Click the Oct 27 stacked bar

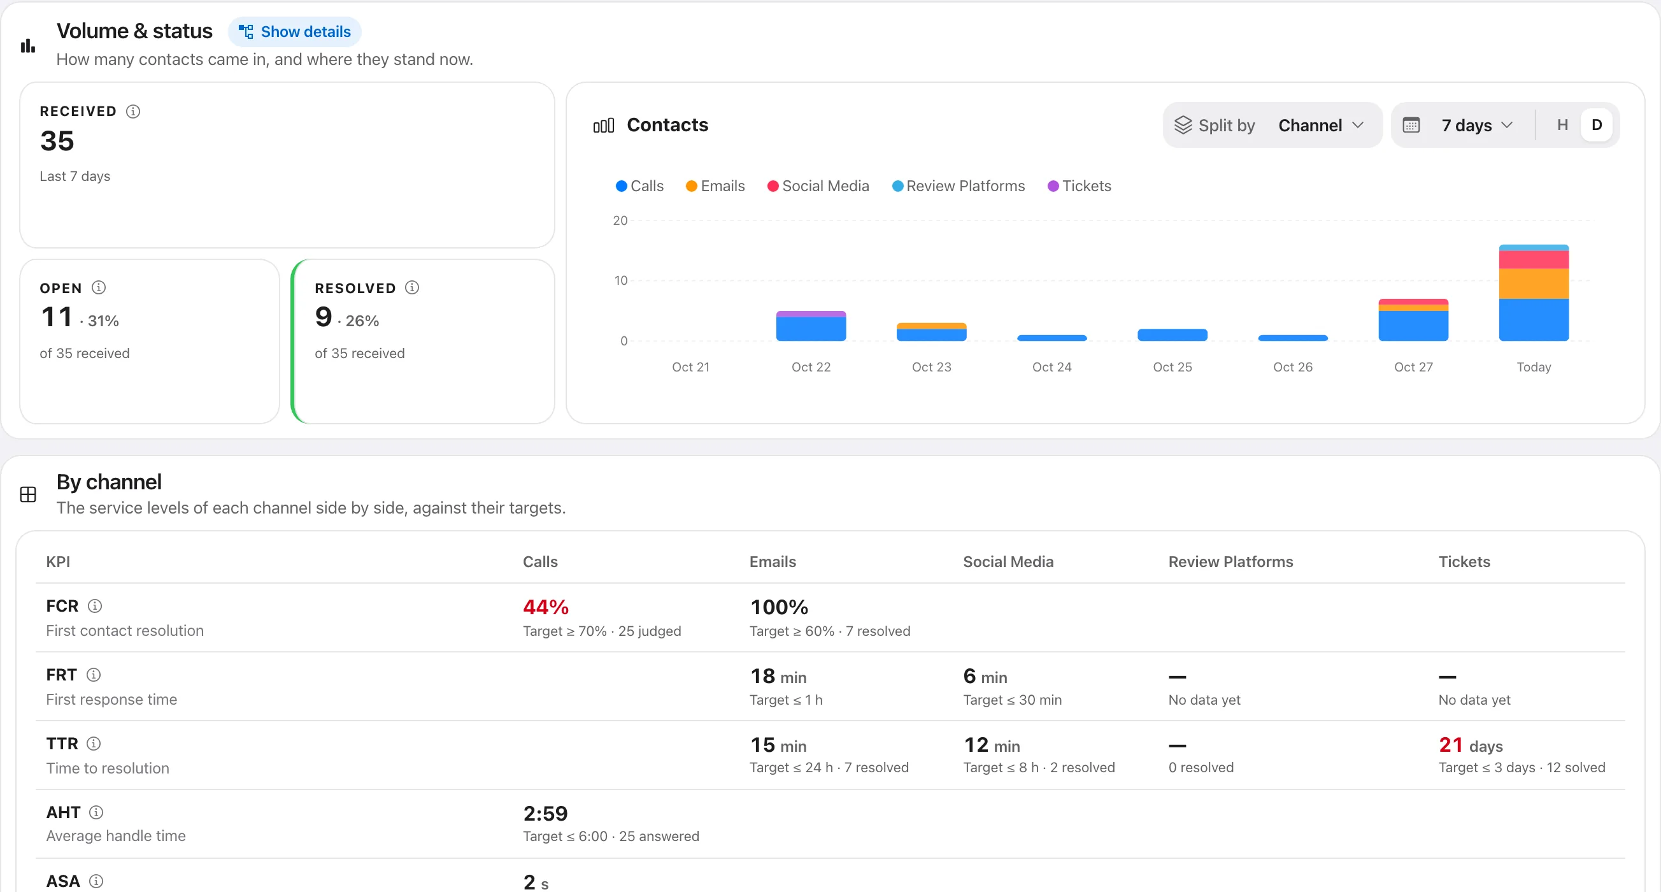click(1413, 320)
